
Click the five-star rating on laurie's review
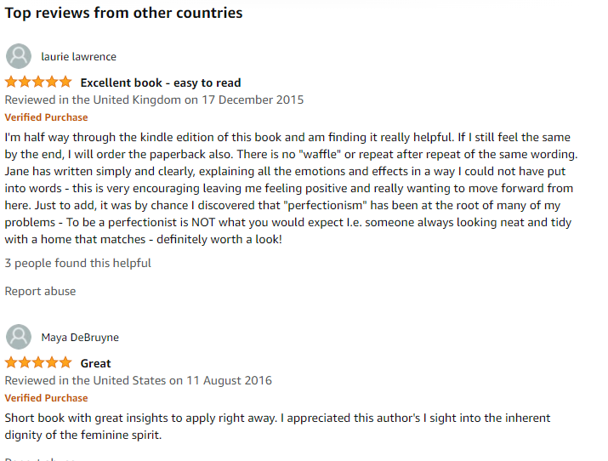[38, 83]
